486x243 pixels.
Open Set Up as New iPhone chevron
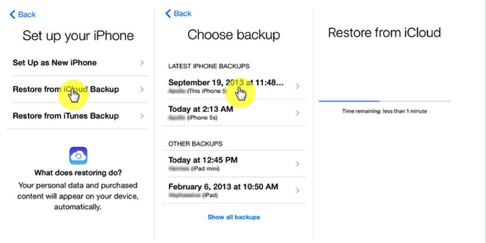pos(142,63)
